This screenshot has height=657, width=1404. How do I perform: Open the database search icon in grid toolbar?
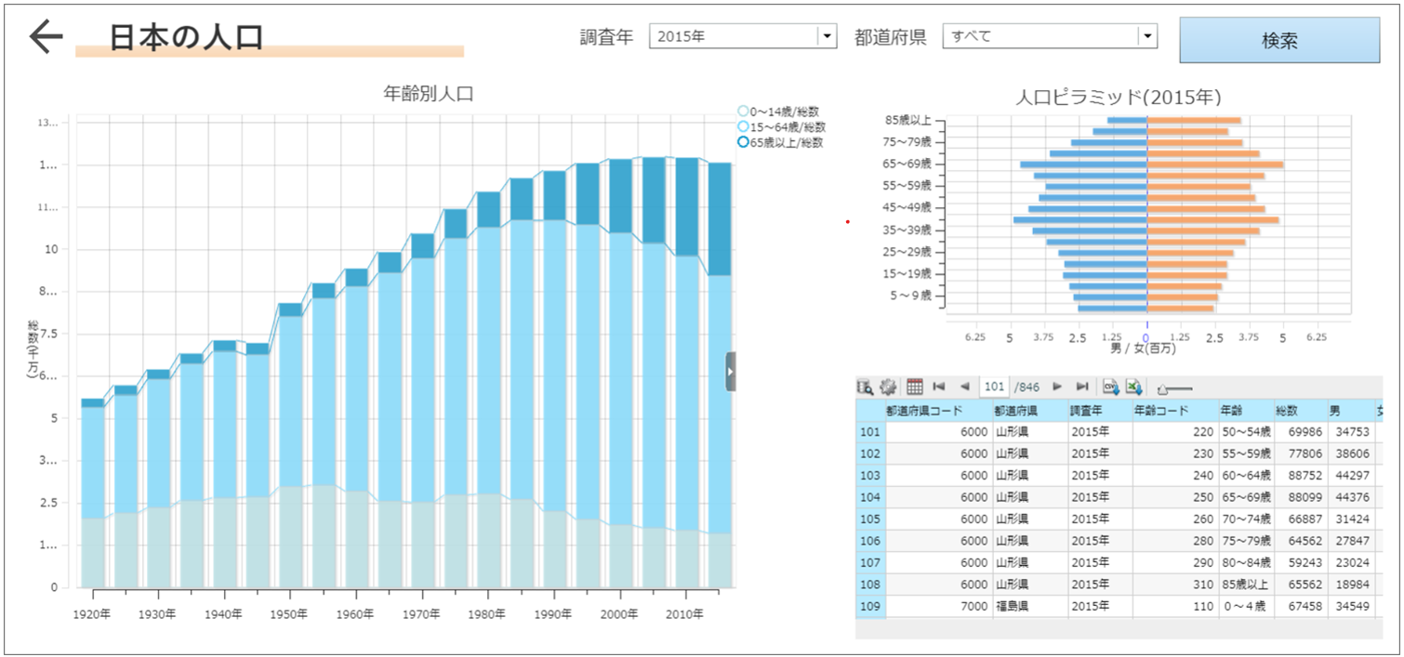tap(865, 387)
